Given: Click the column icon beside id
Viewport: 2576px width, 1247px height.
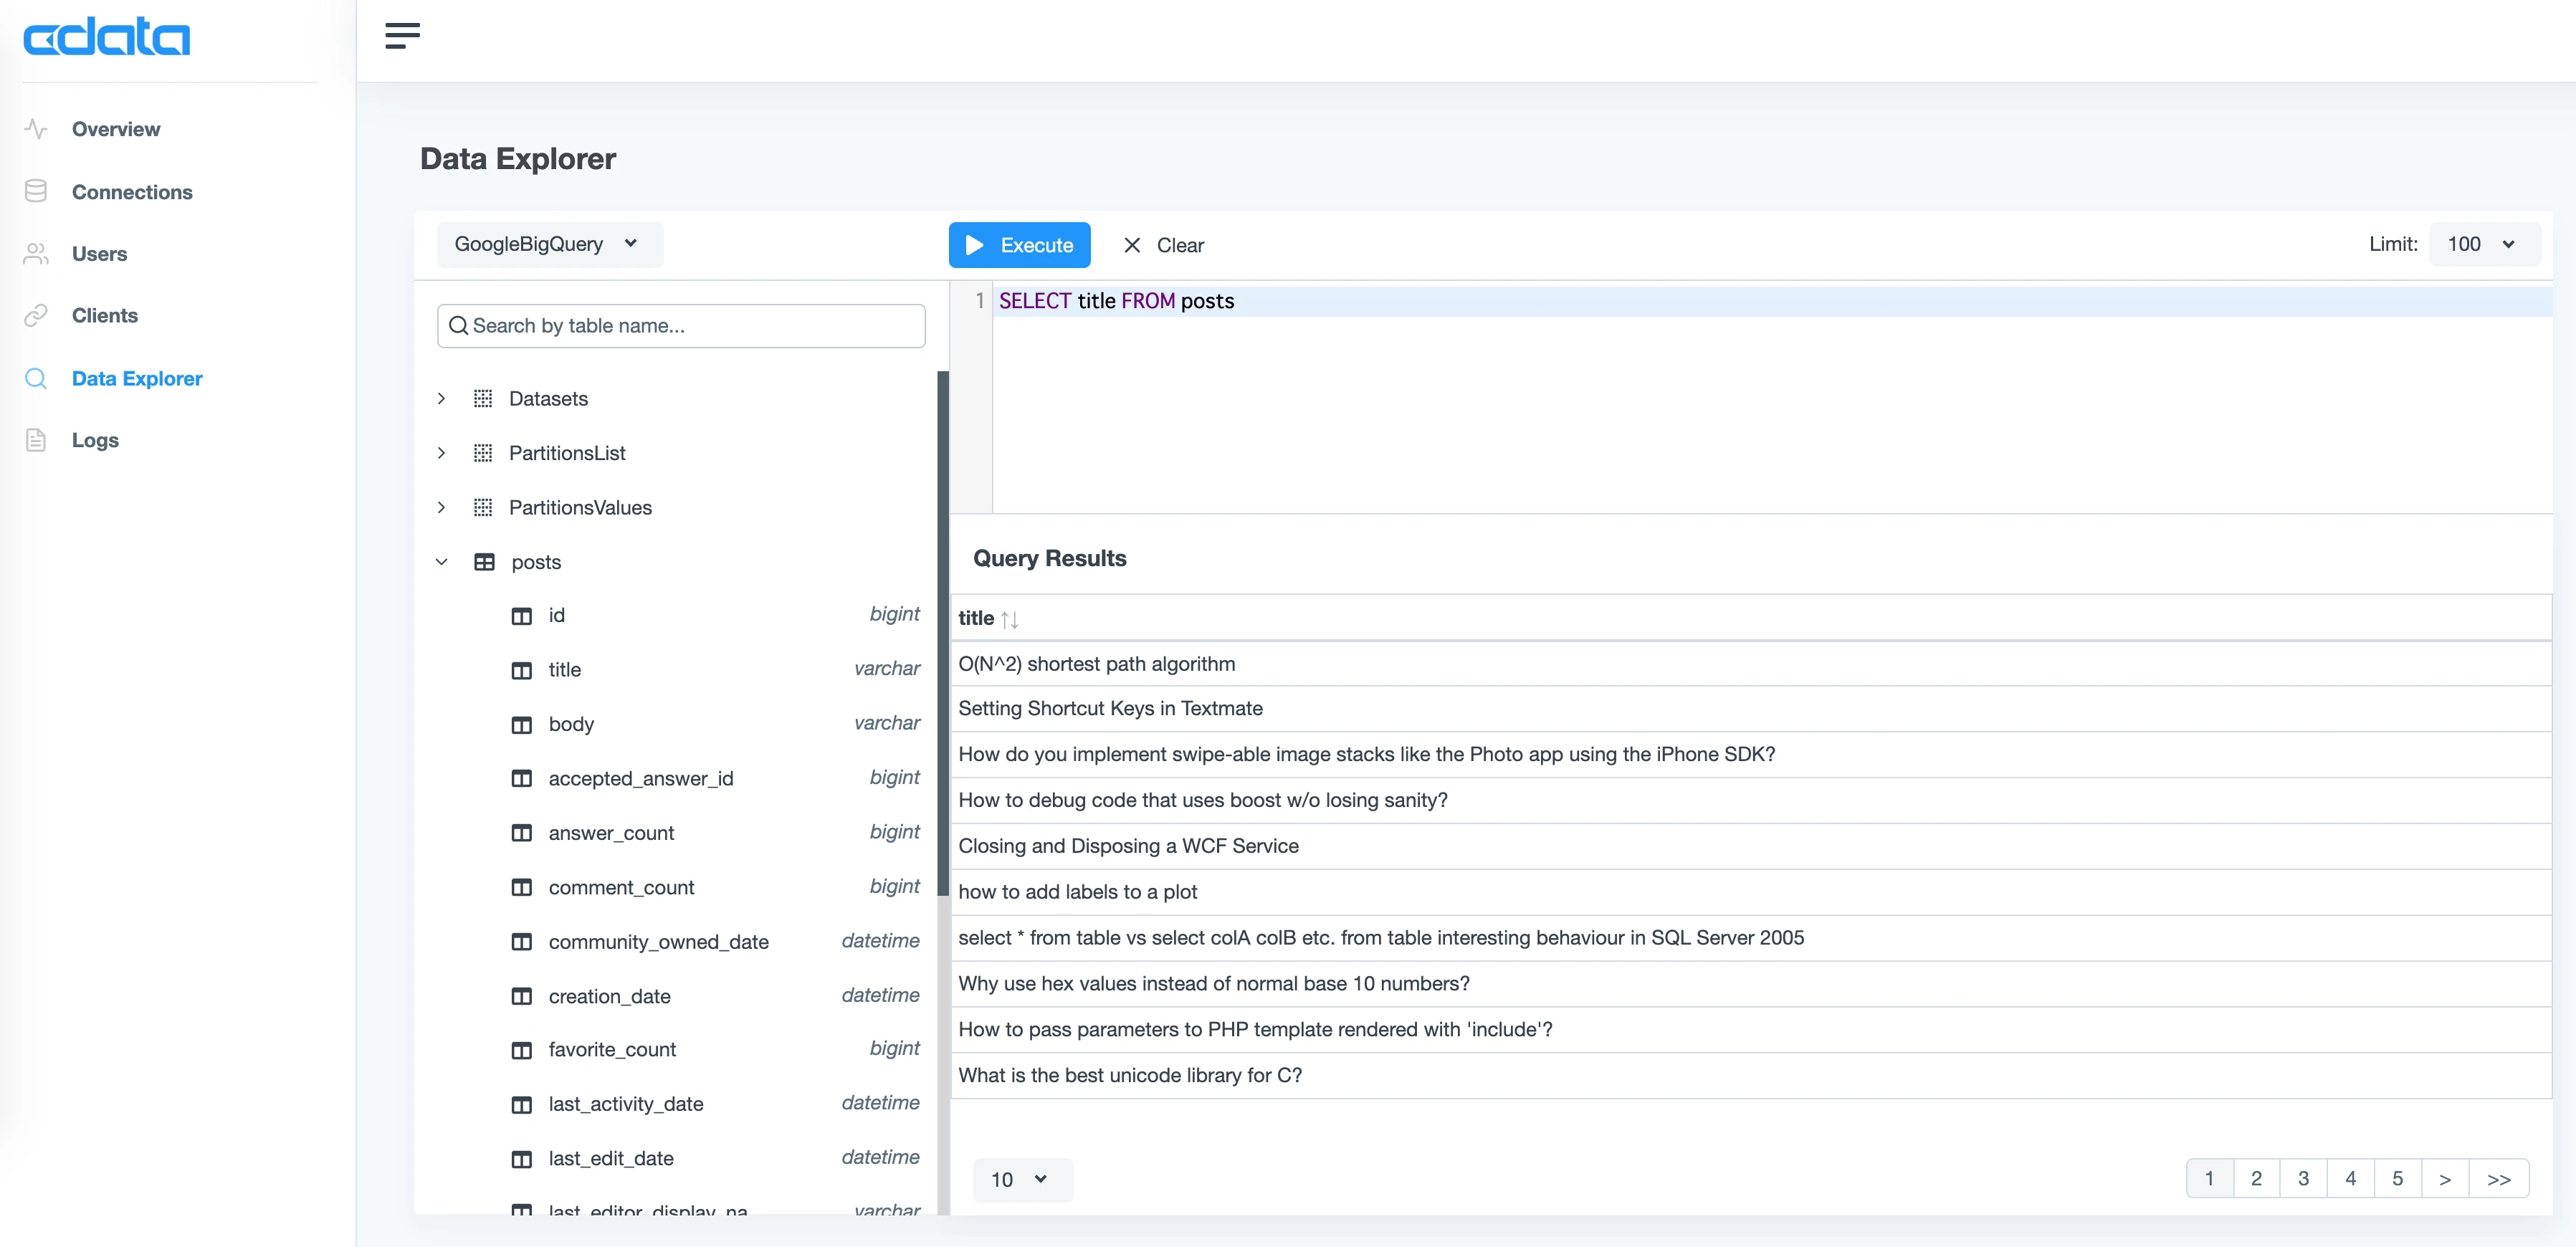Looking at the screenshot, I should [522, 616].
